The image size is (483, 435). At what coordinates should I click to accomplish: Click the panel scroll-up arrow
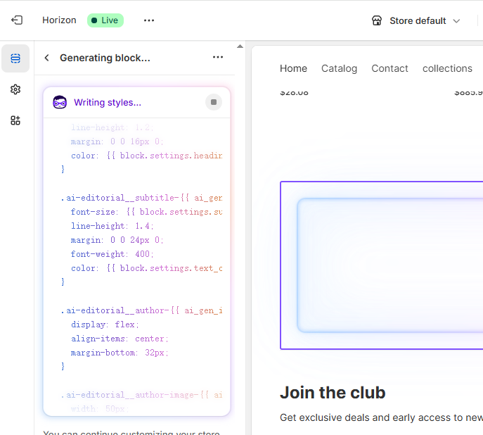pyautogui.click(x=240, y=46)
